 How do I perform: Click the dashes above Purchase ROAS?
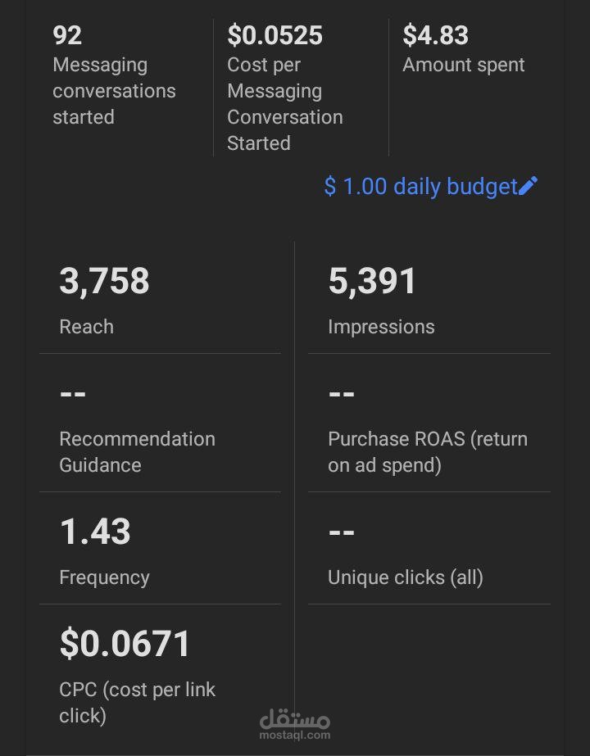pyautogui.click(x=341, y=394)
